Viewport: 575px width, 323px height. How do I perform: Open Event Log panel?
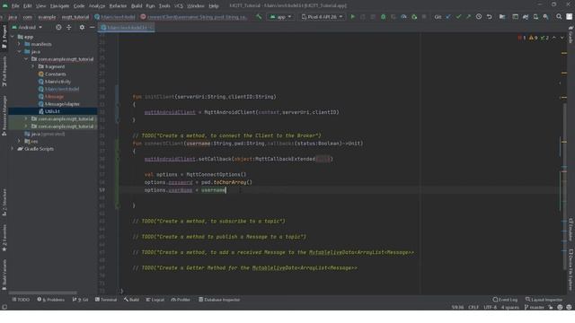505,300
